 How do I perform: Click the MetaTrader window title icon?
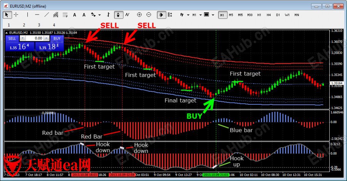pyautogui.click(x=6, y=6)
